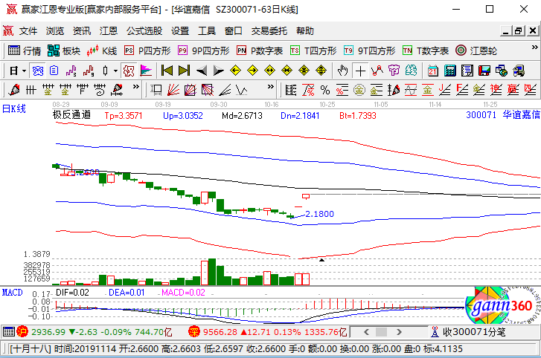Open the 公式选股 menu
The width and height of the screenshot is (541, 358).
[x=144, y=31]
